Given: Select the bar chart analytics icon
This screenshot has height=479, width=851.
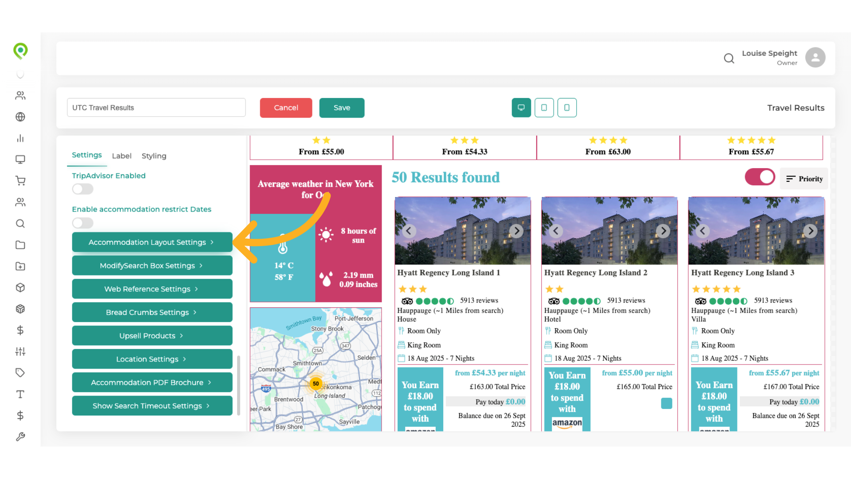Looking at the screenshot, I should pyautogui.click(x=20, y=138).
